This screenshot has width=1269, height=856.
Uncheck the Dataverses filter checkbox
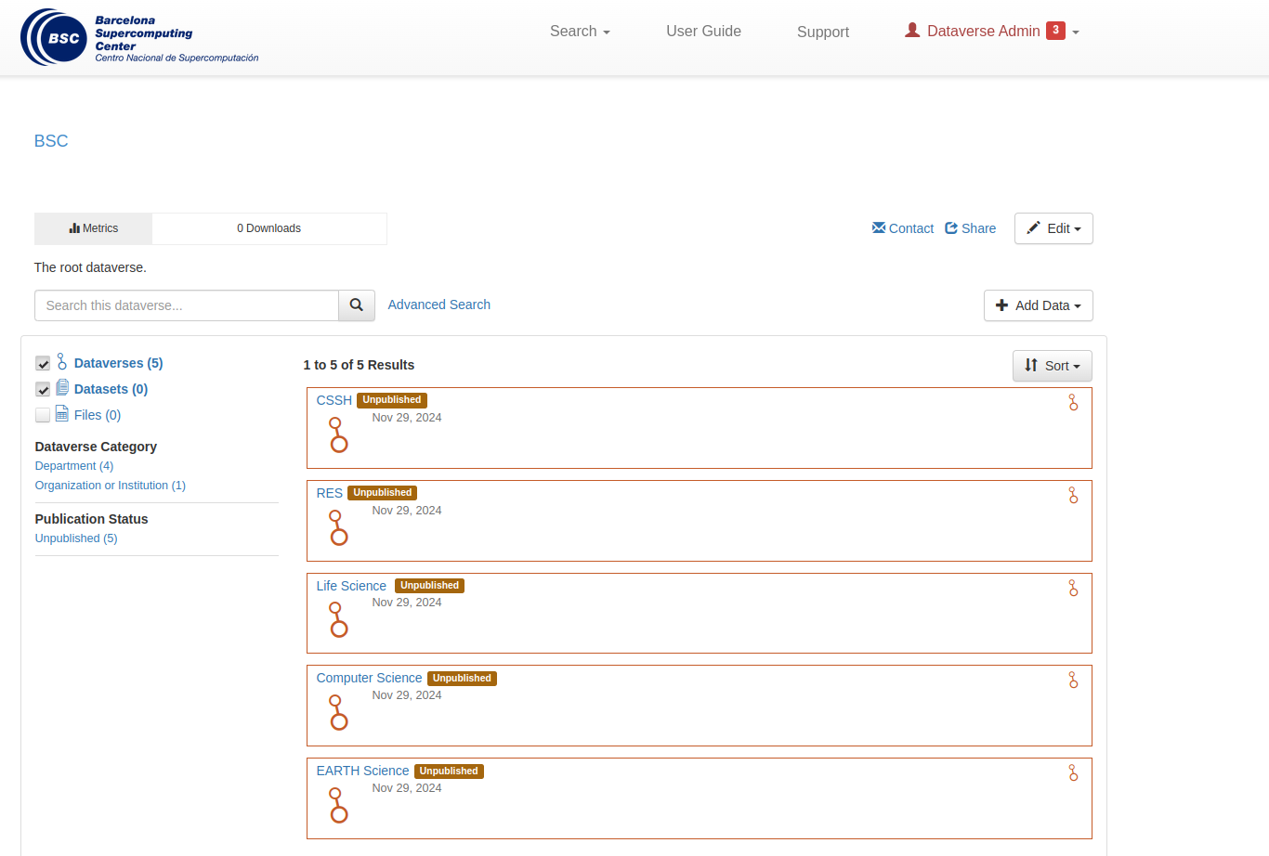point(43,363)
